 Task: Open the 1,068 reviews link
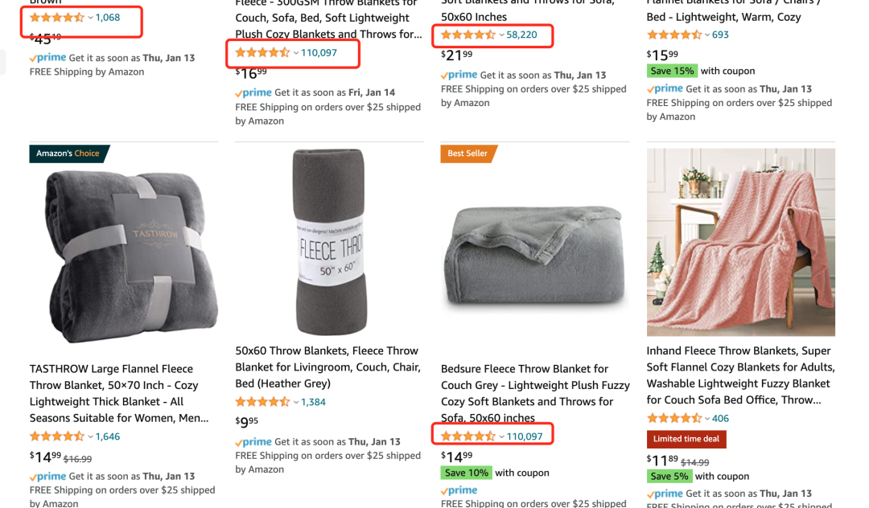(108, 18)
